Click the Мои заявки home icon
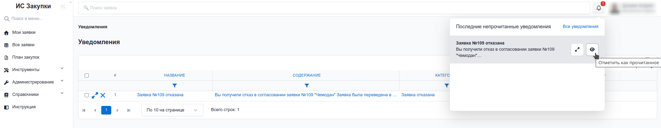This screenshot has height=128, width=661. click(6, 33)
